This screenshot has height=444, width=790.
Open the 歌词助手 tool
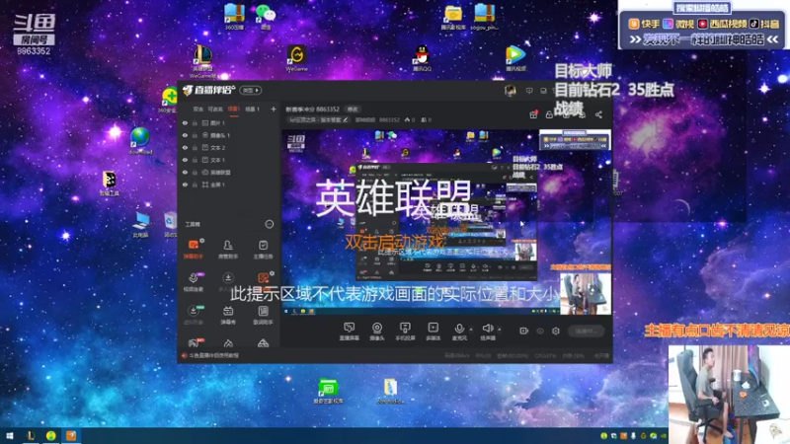click(x=263, y=315)
